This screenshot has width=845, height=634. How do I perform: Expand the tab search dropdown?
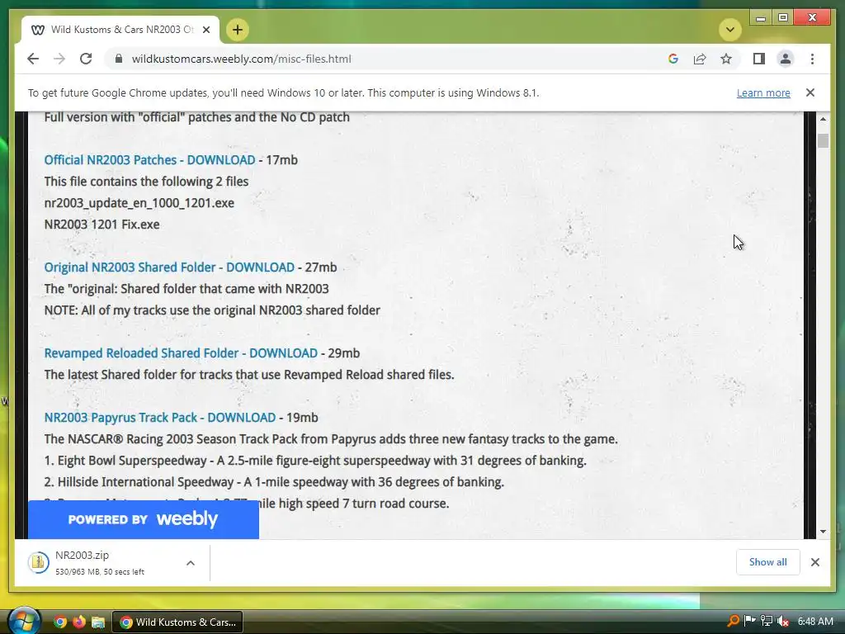tap(730, 30)
